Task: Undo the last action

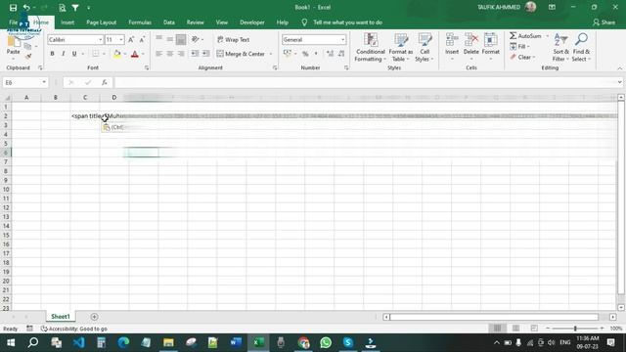Action: [26, 7]
